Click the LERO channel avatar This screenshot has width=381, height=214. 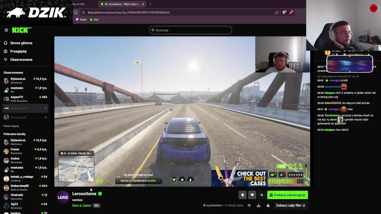pos(63,197)
